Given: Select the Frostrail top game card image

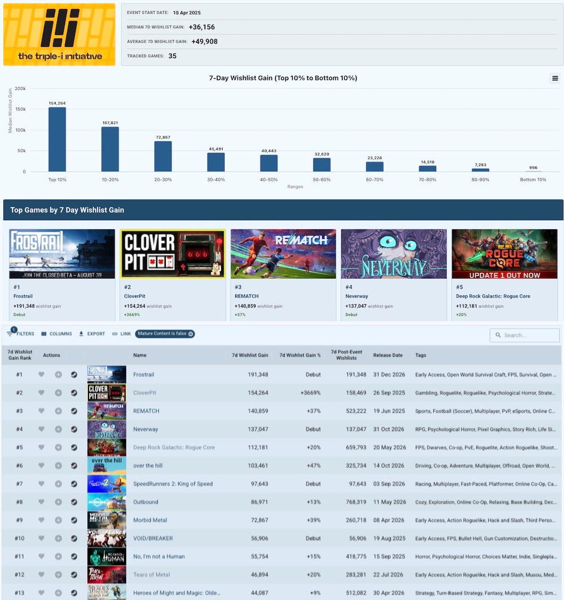Looking at the screenshot, I should pyautogui.click(x=62, y=254).
